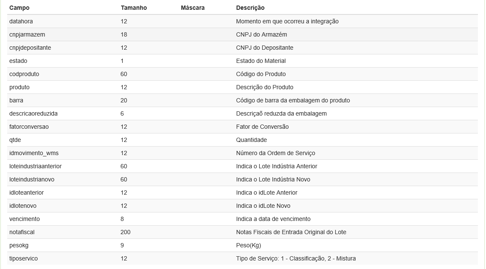Screen dimensions: 486x269
Task: Select the descricaoreduzida field name
Action: click(34, 113)
